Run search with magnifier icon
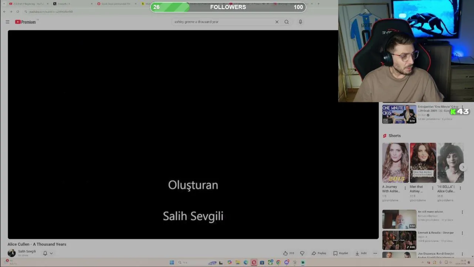The height and width of the screenshot is (267, 474). pyautogui.click(x=287, y=22)
